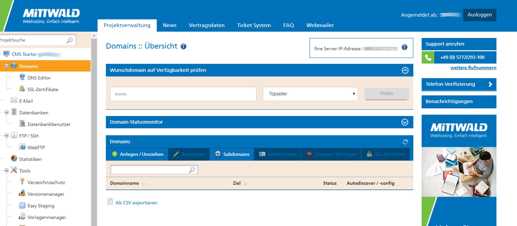517x226 pixels.
Task: Collapse the FTP / SSH tree node
Action: point(7,135)
